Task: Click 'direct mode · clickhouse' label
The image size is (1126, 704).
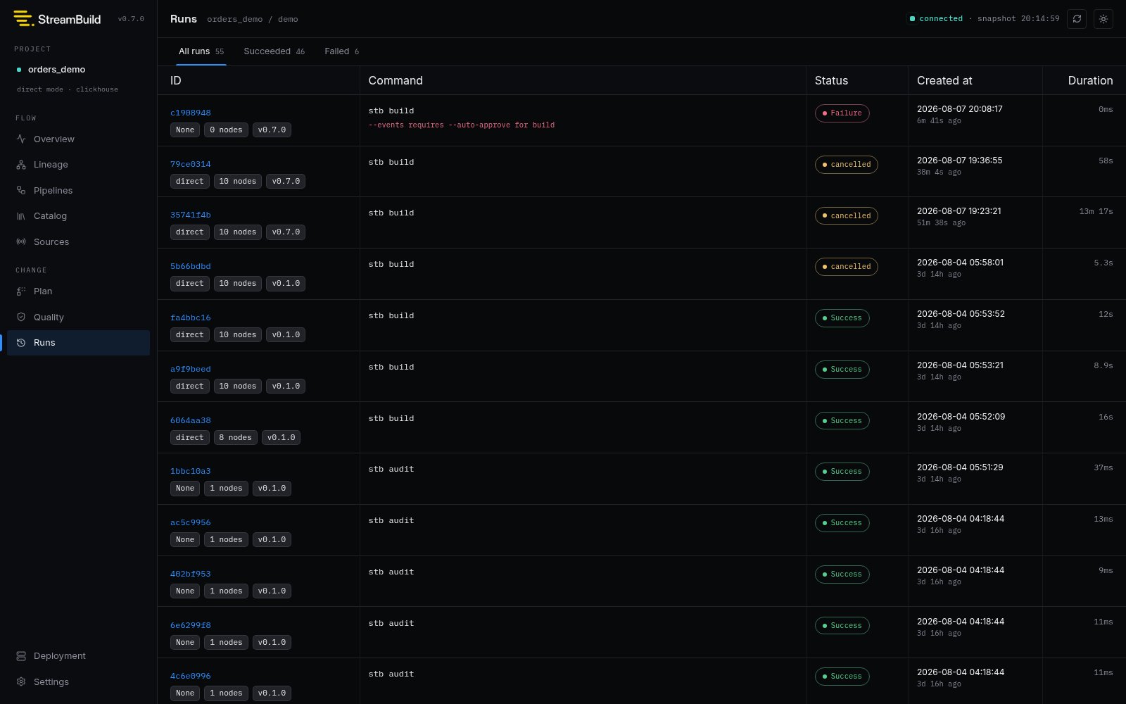Action: (68, 89)
